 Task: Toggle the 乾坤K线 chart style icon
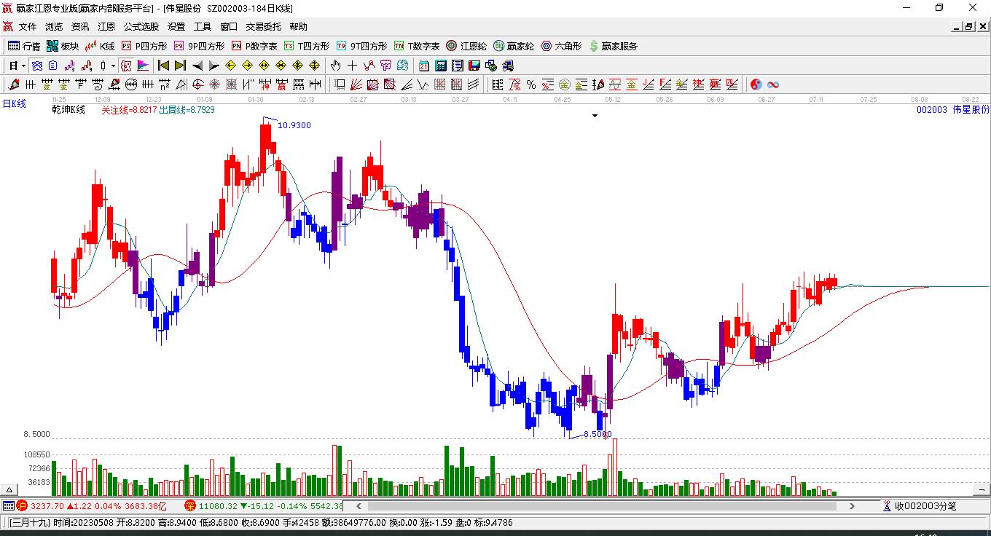[127, 66]
